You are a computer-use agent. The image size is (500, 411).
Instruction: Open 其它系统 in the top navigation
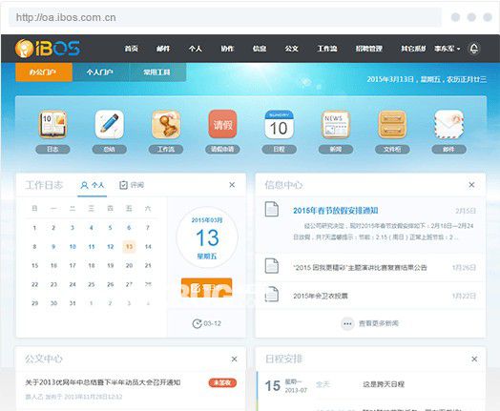(x=413, y=49)
